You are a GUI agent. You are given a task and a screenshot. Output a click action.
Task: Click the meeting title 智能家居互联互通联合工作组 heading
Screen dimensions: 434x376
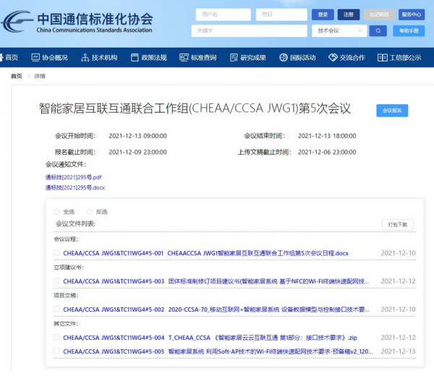click(x=195, y=108)
